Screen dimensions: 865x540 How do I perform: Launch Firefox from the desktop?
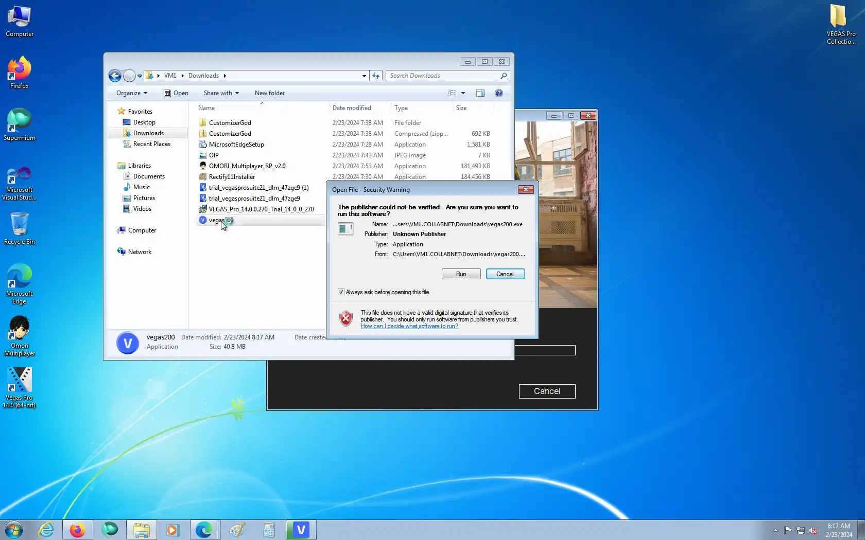click(x=20, y=73)
